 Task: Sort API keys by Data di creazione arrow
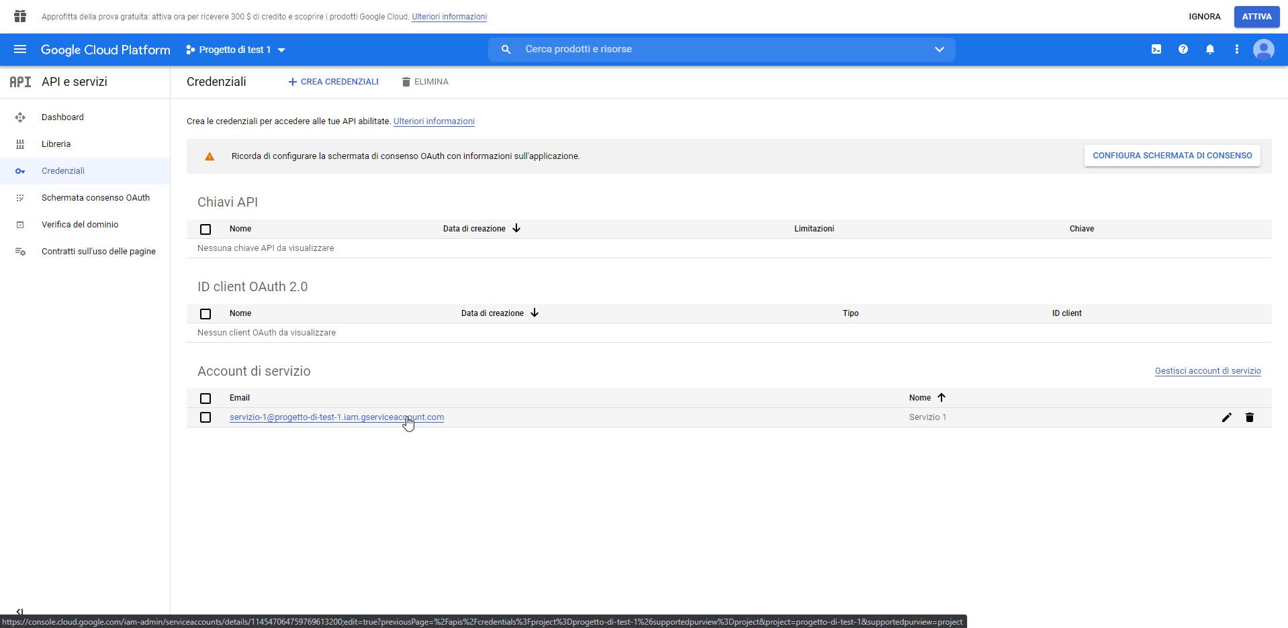click(516, 228)
